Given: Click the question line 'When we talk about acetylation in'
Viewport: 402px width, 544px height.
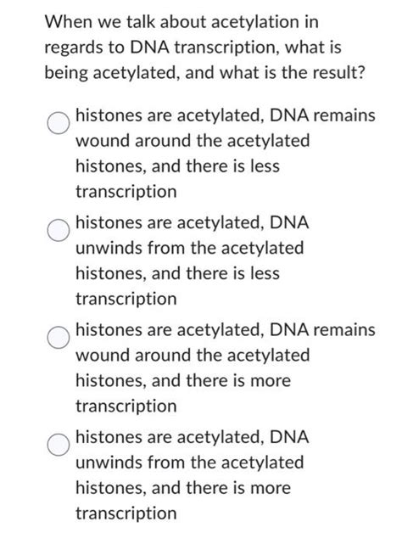Looking at the screenshot, I should tap(181, 22).
